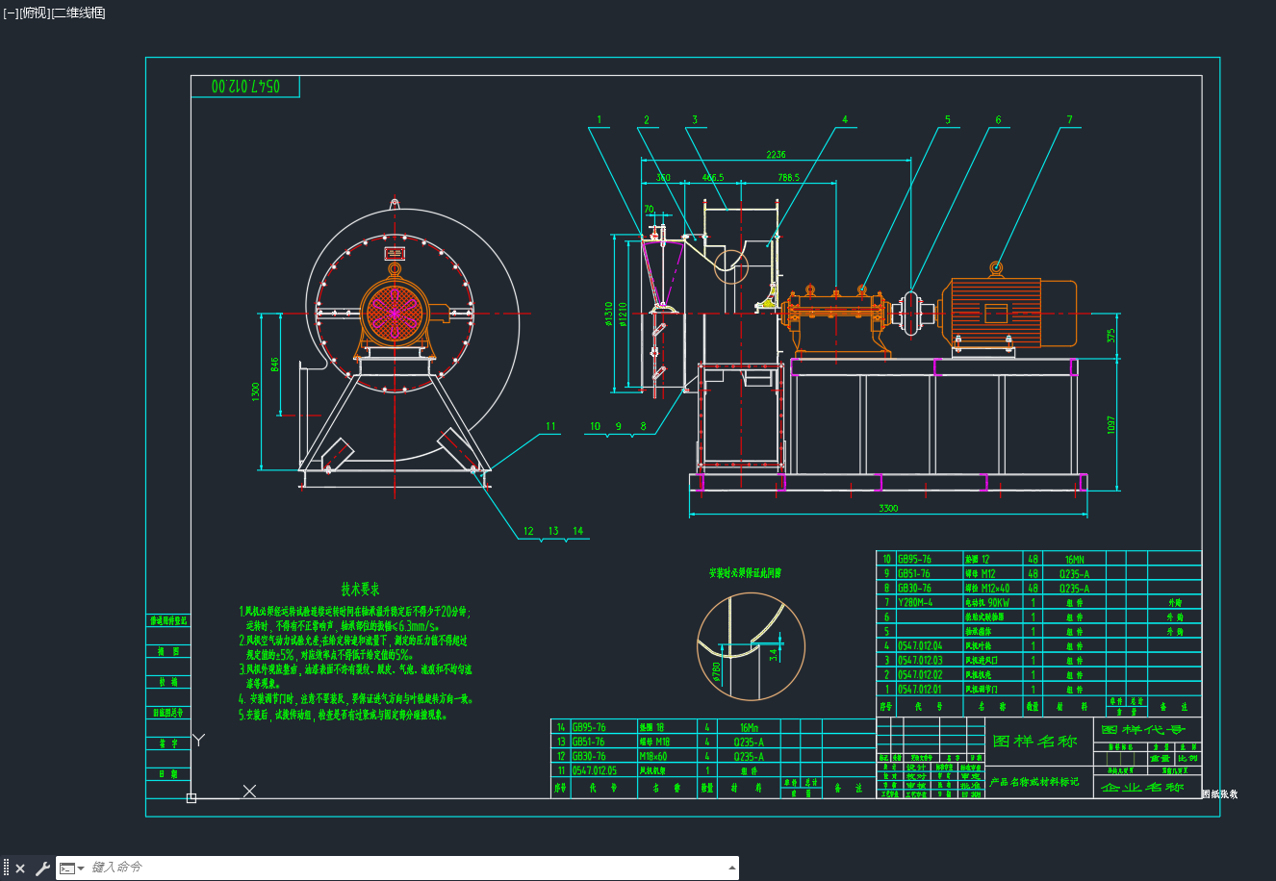Select technical requirement line 5 text
The image size is (1276, 881).
(x=343, y=715)
